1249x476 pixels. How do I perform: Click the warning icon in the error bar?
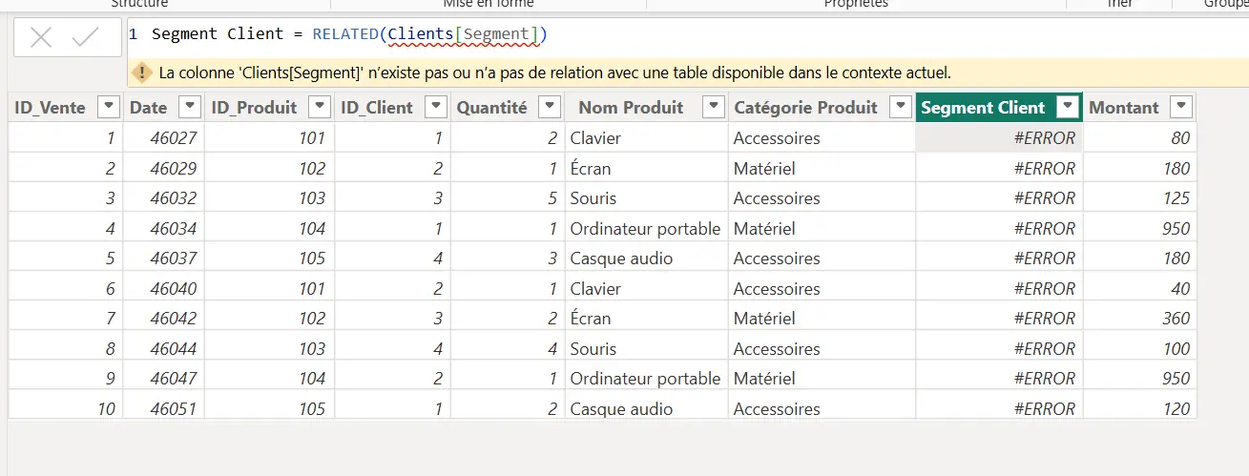coord(143,72)
